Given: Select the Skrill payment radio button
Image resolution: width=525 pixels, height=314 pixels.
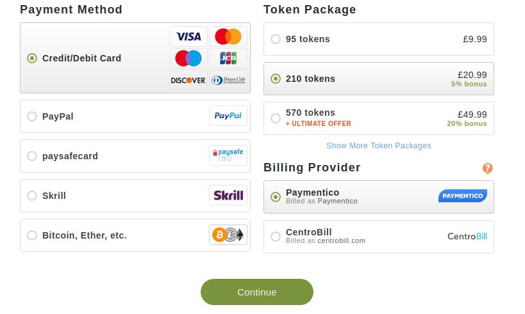Looking at the screenshot, I should click(x=32, y=196).
